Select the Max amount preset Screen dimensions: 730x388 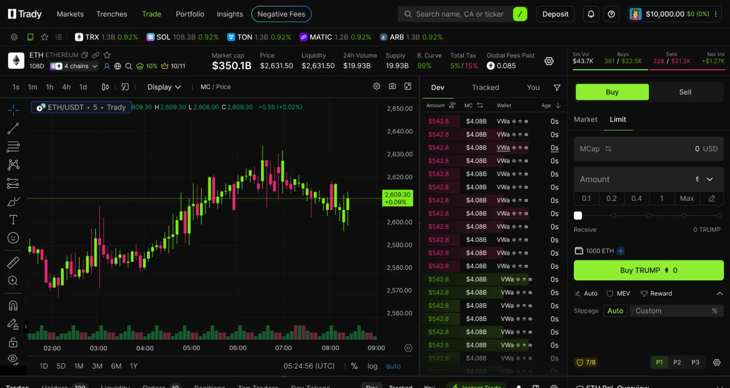(x=687, y=198)
